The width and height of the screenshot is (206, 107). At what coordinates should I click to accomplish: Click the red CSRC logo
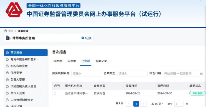click(x=14, y=10)
